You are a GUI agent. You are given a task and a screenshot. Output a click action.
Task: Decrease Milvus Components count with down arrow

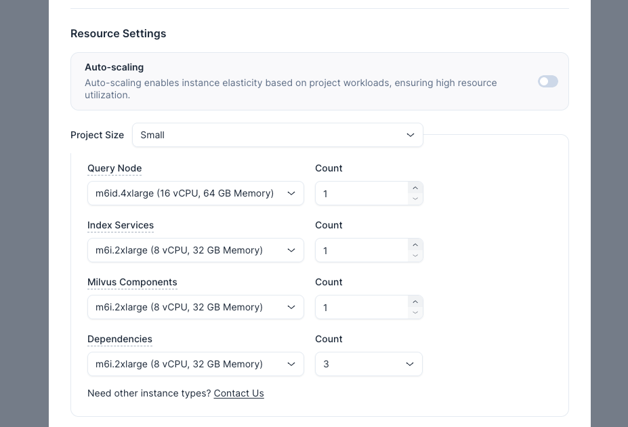[415, 312]
